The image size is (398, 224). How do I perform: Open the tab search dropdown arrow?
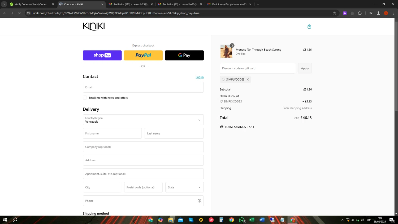tap(4, 4)
